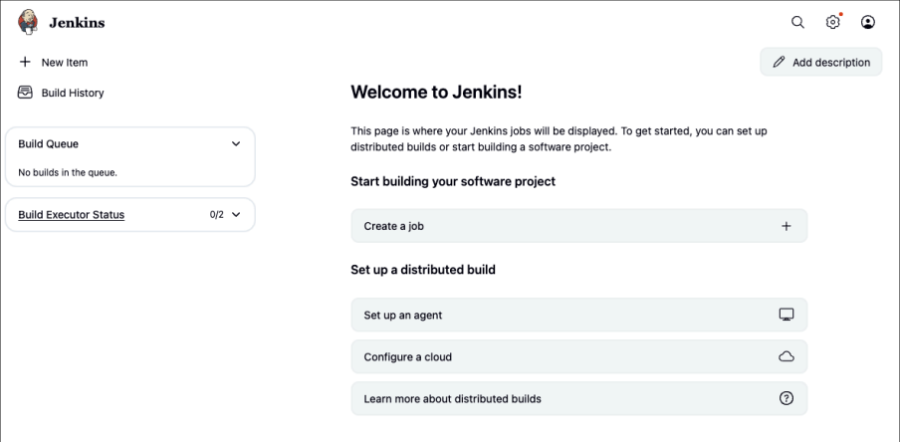Click the Build History tray icon
The height and width of the screenshot is (442, 900).
click(25, 93)
